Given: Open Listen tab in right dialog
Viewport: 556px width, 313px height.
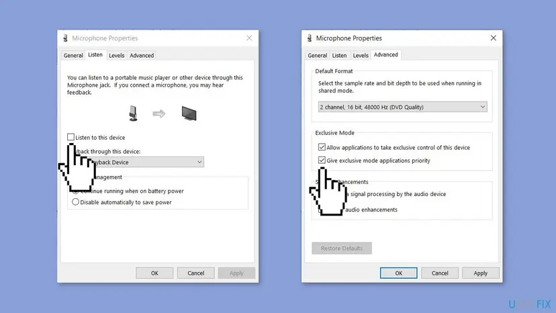Looking at the screenshot, I should point(339,55).
